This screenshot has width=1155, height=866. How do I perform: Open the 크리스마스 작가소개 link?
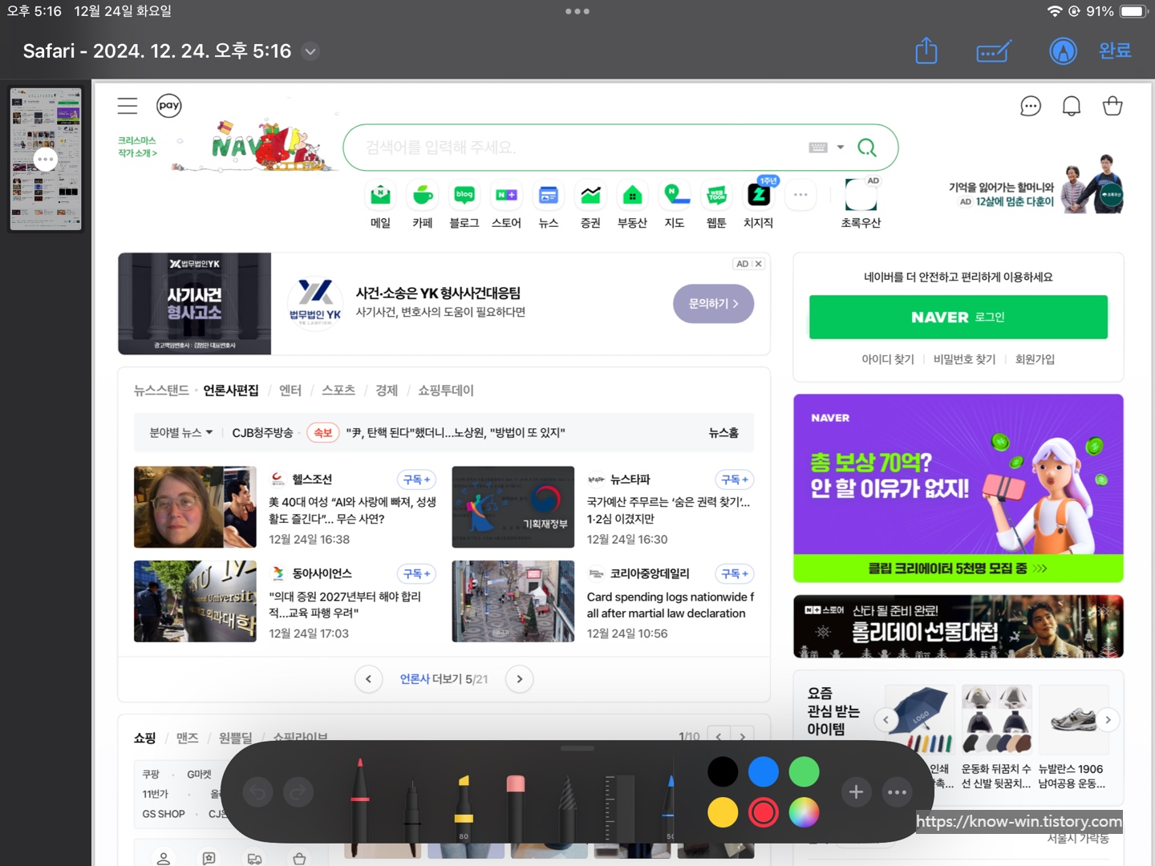137,147
